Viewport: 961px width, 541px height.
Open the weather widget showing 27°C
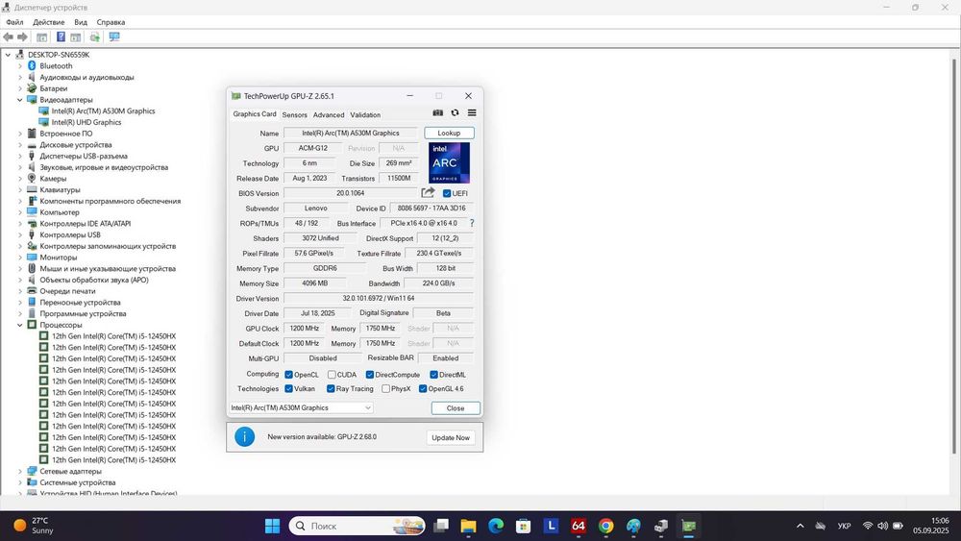[34, 526]
